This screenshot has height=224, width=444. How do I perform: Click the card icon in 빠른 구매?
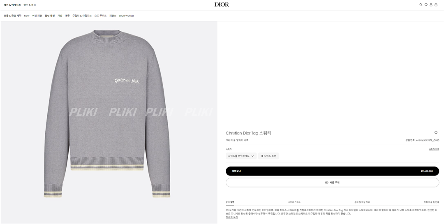[327, 182]
